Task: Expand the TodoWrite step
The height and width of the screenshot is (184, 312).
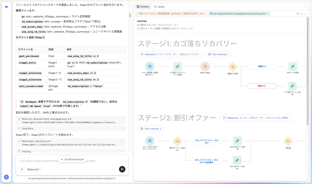Action: 71,128
